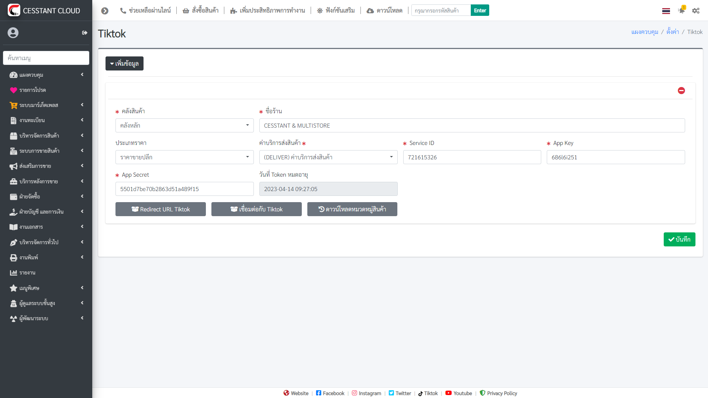Click the printer icon for งานพิมพ์
The width and height of the screenshot is (708, 398).
(13, 257)
